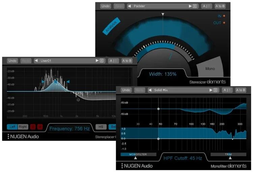The width and height of the screenshot is (253, 172).
Task: Open NUGEN Audio menu dots in Monofilter
Action: pyautogui.click(x=122, y=166)
